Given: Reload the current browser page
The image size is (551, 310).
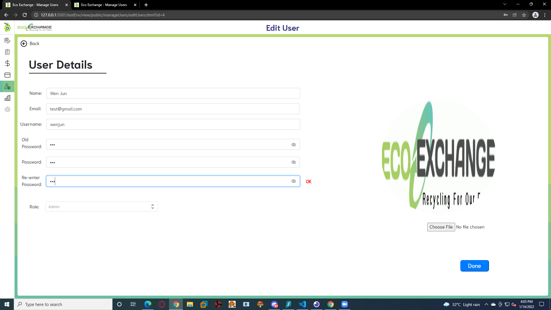Looking at the screenshot, I should point(25,15).
